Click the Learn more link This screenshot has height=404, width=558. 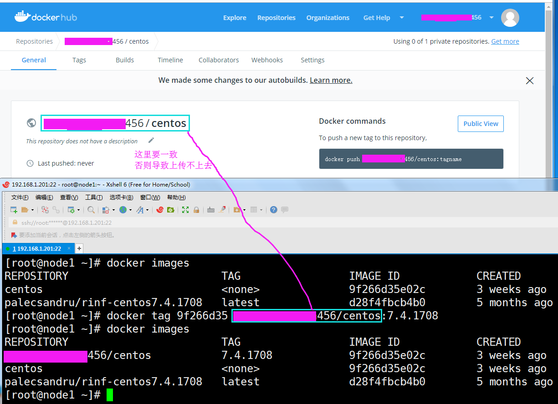pos(331,80)
